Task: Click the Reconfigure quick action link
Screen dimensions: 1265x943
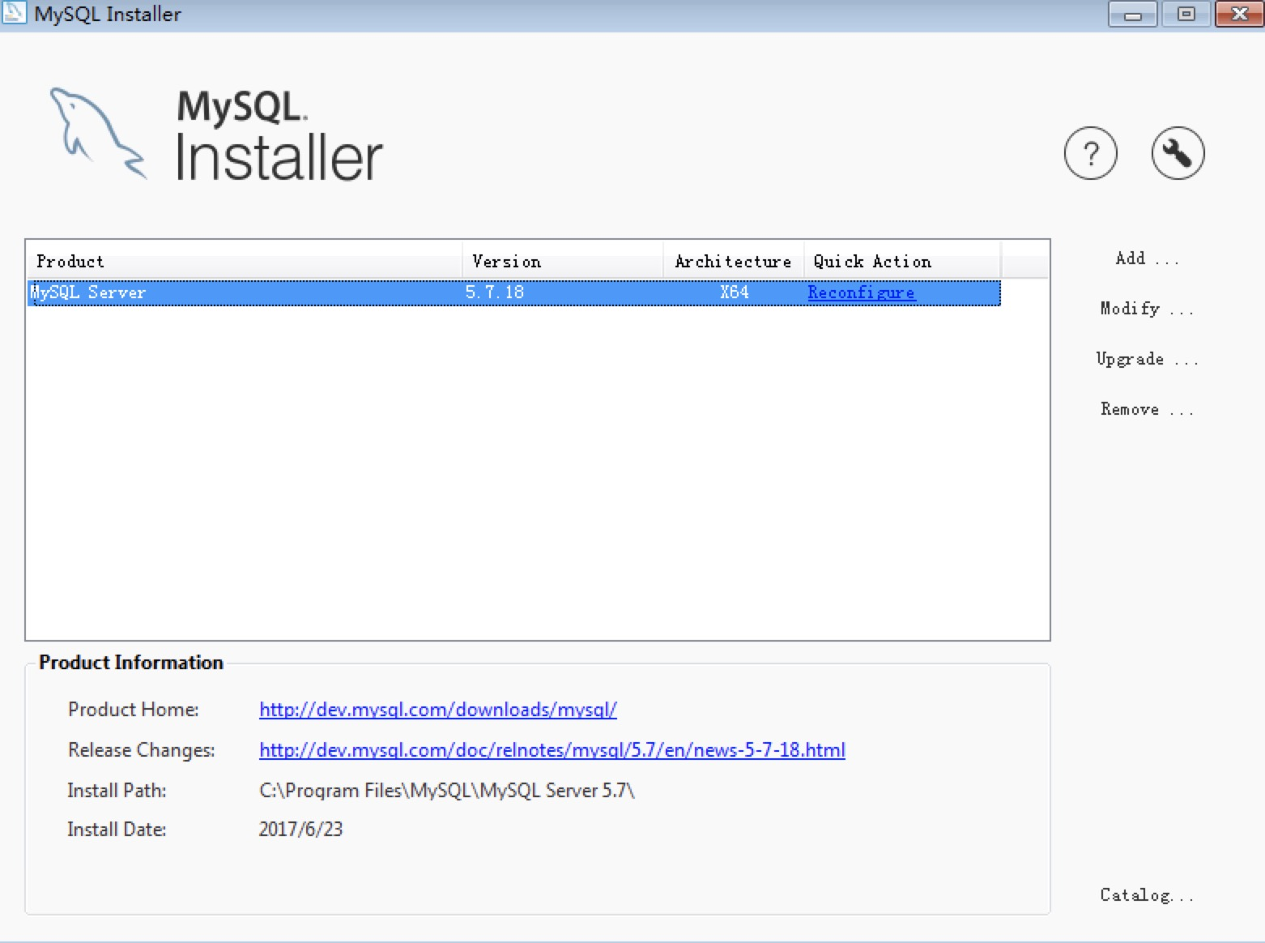Action: coord(861,292)
